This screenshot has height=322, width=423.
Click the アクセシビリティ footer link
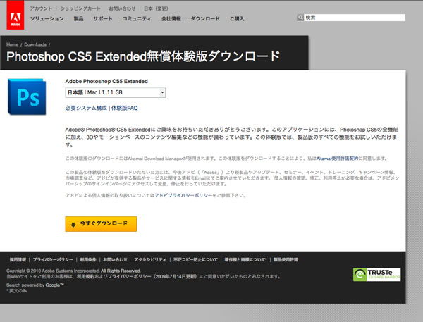click(150, 259)
